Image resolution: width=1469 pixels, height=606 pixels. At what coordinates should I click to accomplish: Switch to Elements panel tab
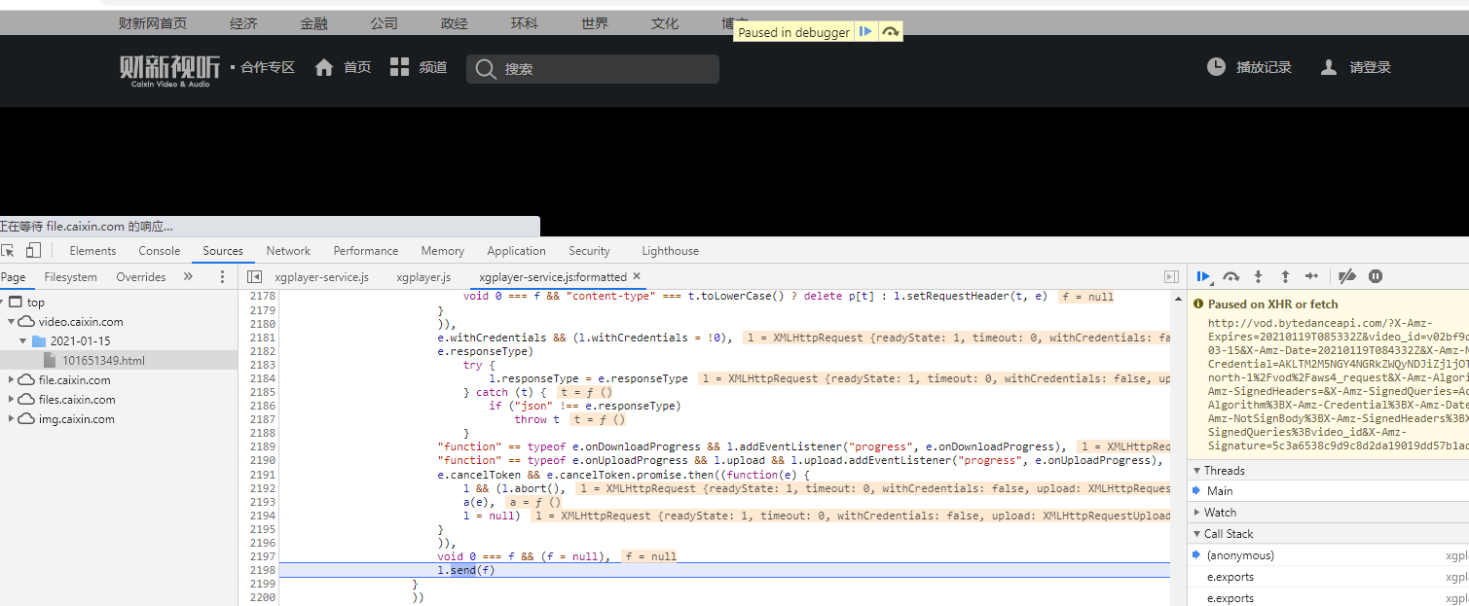click(93, 251)
